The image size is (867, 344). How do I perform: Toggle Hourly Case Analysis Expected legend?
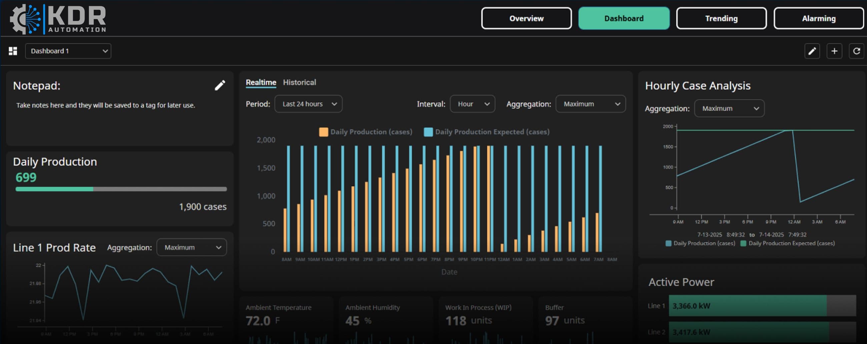788,243
